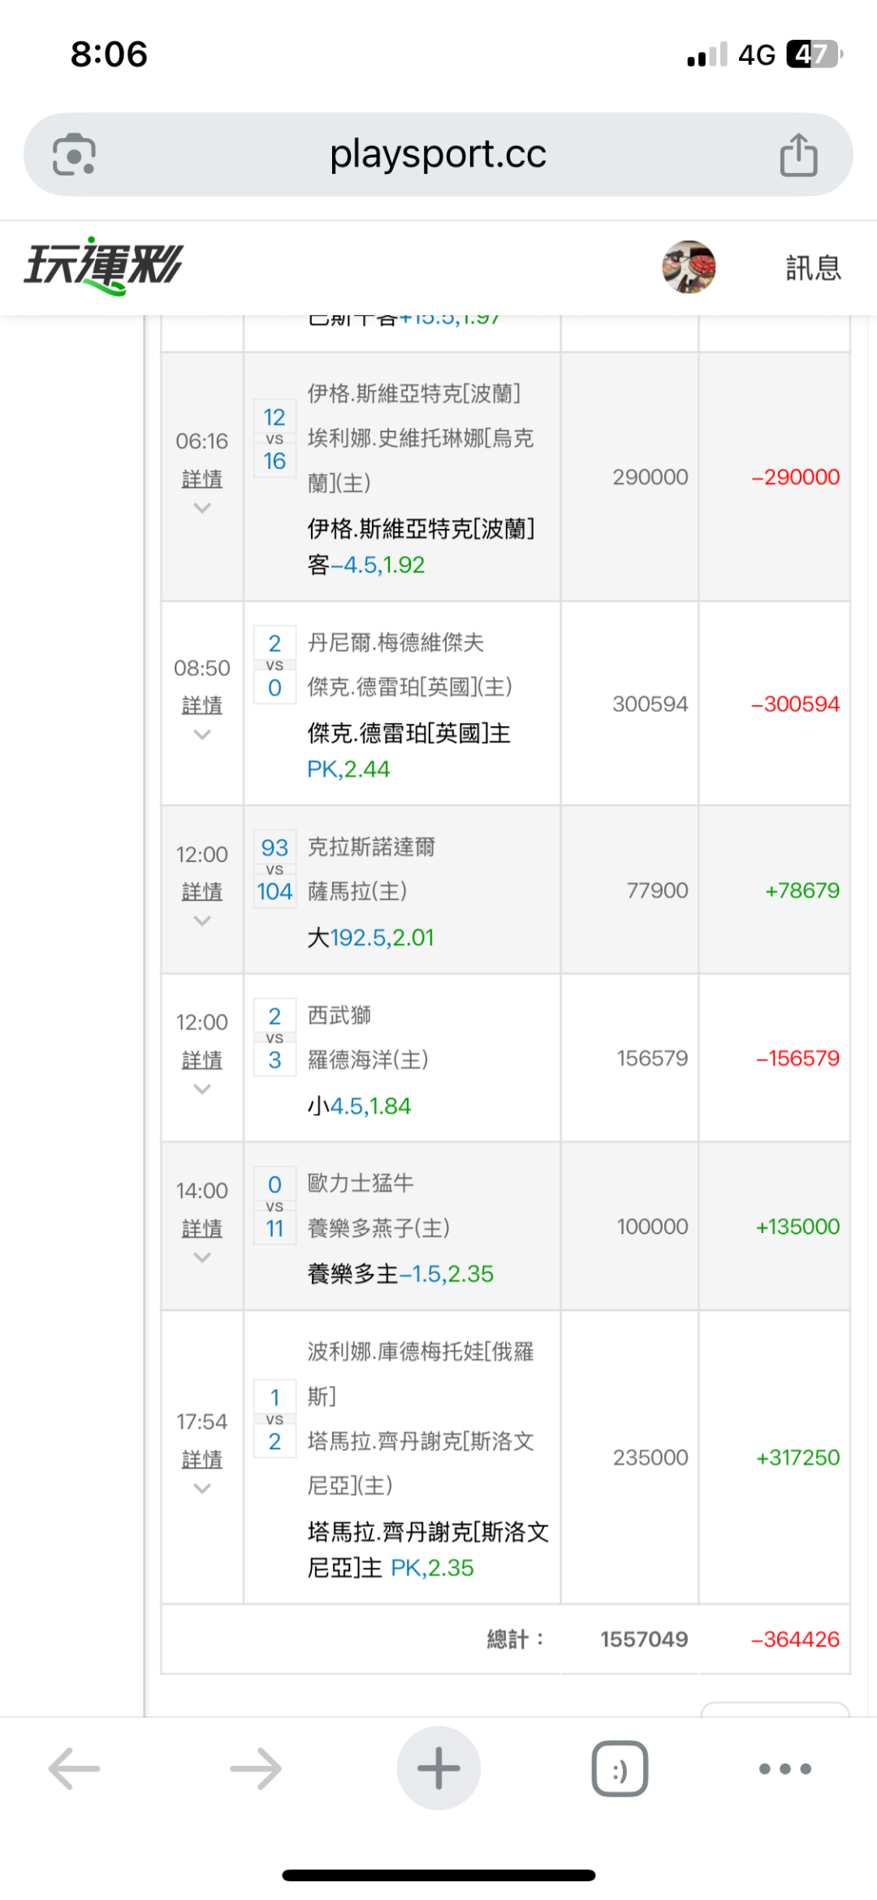Open the user profile avatar
877x1900 pixels.
[689, 266]
